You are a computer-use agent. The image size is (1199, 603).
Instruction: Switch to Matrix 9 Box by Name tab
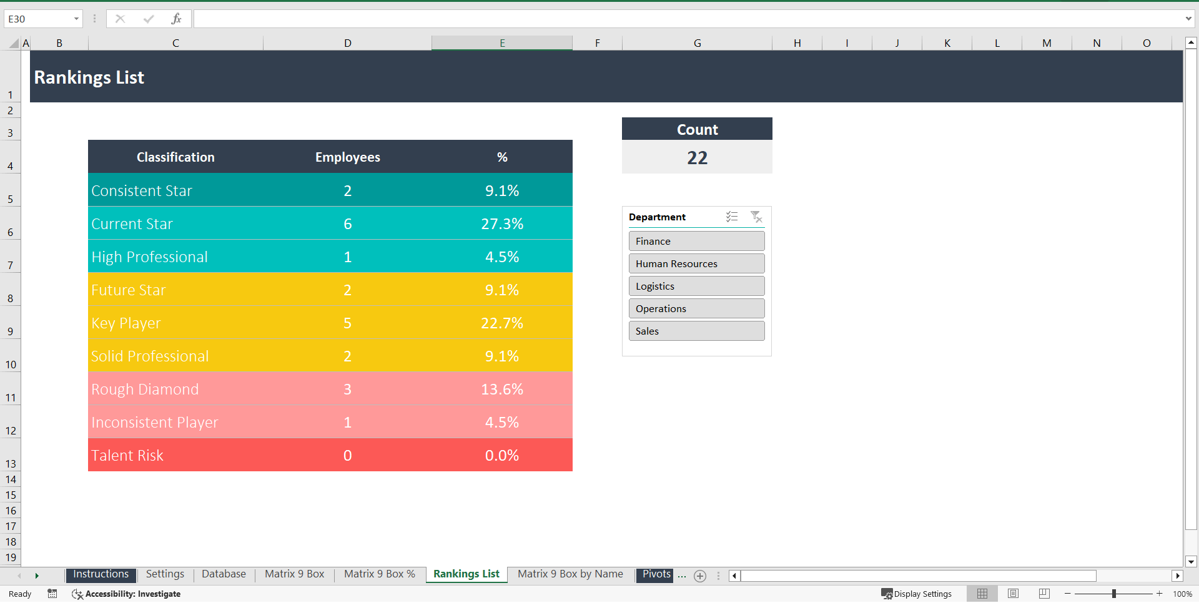click(x=570, y=574)
